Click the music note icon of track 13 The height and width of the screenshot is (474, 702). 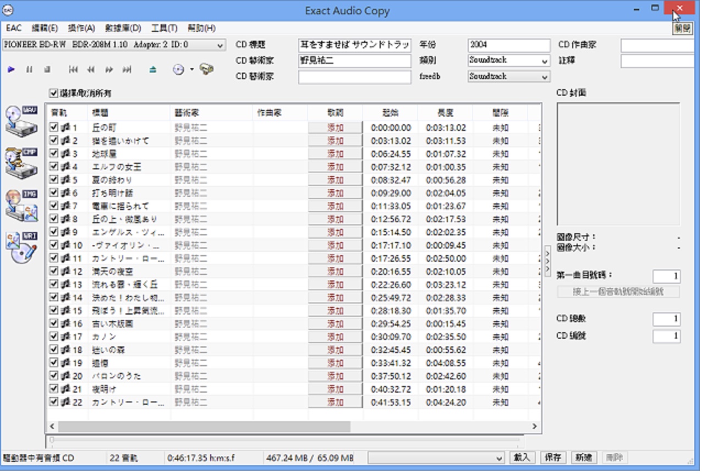pyautogui.click(x=66, y=285)
